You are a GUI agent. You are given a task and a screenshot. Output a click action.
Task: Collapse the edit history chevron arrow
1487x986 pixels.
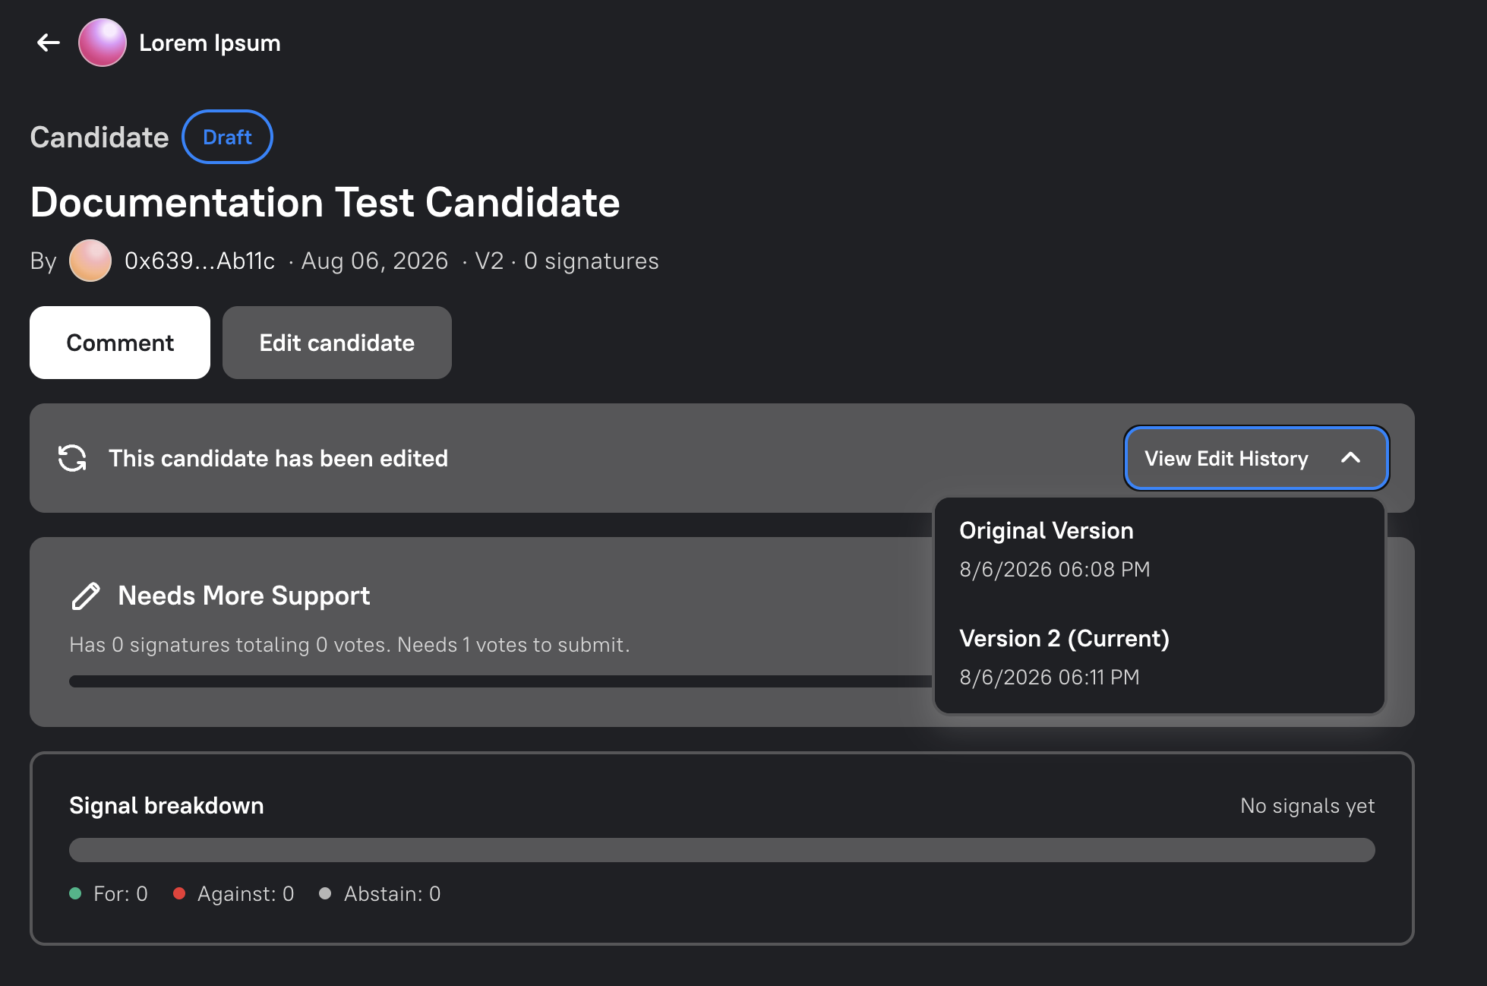(x=1350, y=458)
